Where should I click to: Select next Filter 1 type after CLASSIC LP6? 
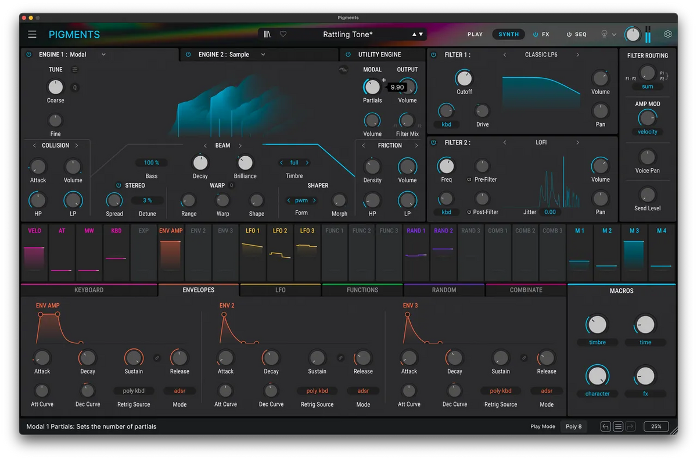tap(577, 55)
